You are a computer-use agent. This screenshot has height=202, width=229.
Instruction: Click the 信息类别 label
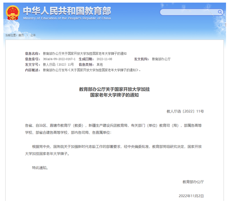tap(86, 64)
